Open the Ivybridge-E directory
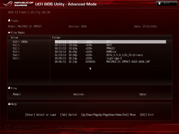Screen dimensions: 179x134 [114, 58]
